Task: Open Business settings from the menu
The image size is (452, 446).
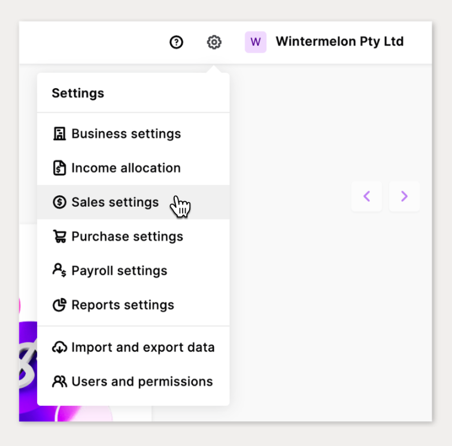Action: click(x=126, y=134)
